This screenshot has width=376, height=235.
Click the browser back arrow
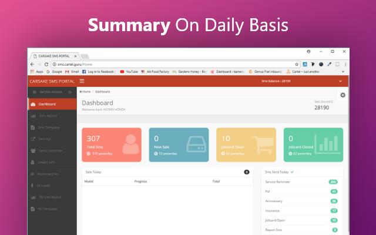pos(32,64)
